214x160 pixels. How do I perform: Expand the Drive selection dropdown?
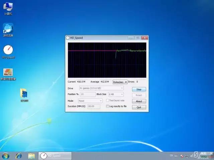(101, 88)
